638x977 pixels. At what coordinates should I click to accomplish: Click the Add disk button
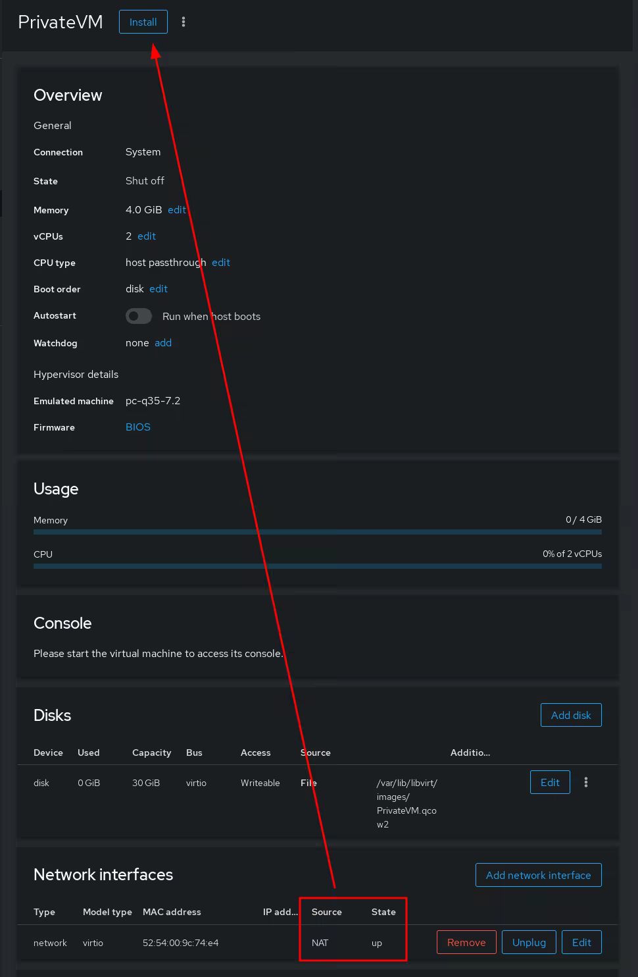pos(570,715)
